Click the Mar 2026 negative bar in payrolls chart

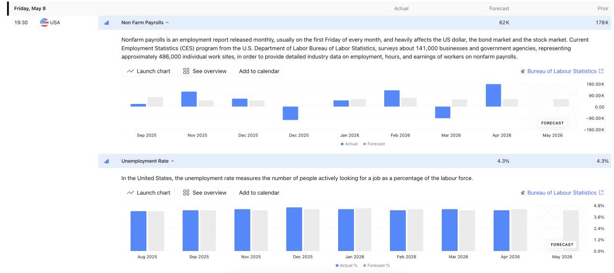pyautogui.click(x=443, y=112)
